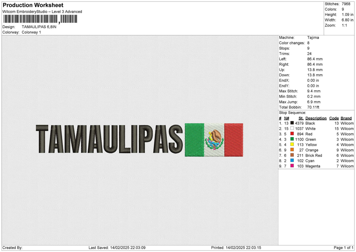Click stitch count 1100 in Green row
356x252 pixels.
[299, 139]
